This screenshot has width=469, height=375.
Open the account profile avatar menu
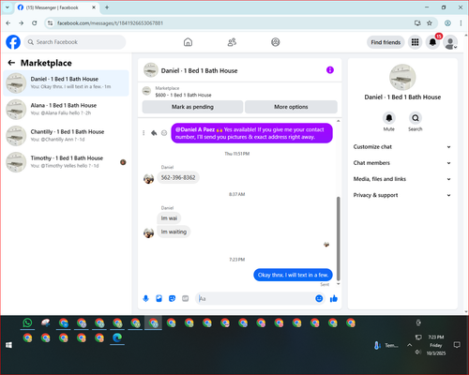pyautogui.click(x=450, y=42)
